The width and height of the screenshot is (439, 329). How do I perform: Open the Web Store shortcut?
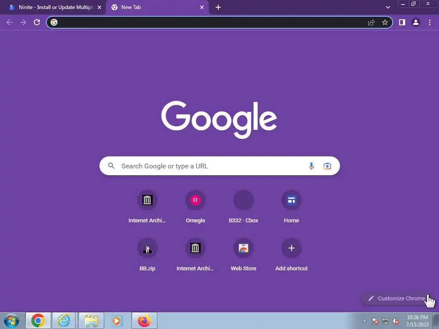[x=244, y=255]
